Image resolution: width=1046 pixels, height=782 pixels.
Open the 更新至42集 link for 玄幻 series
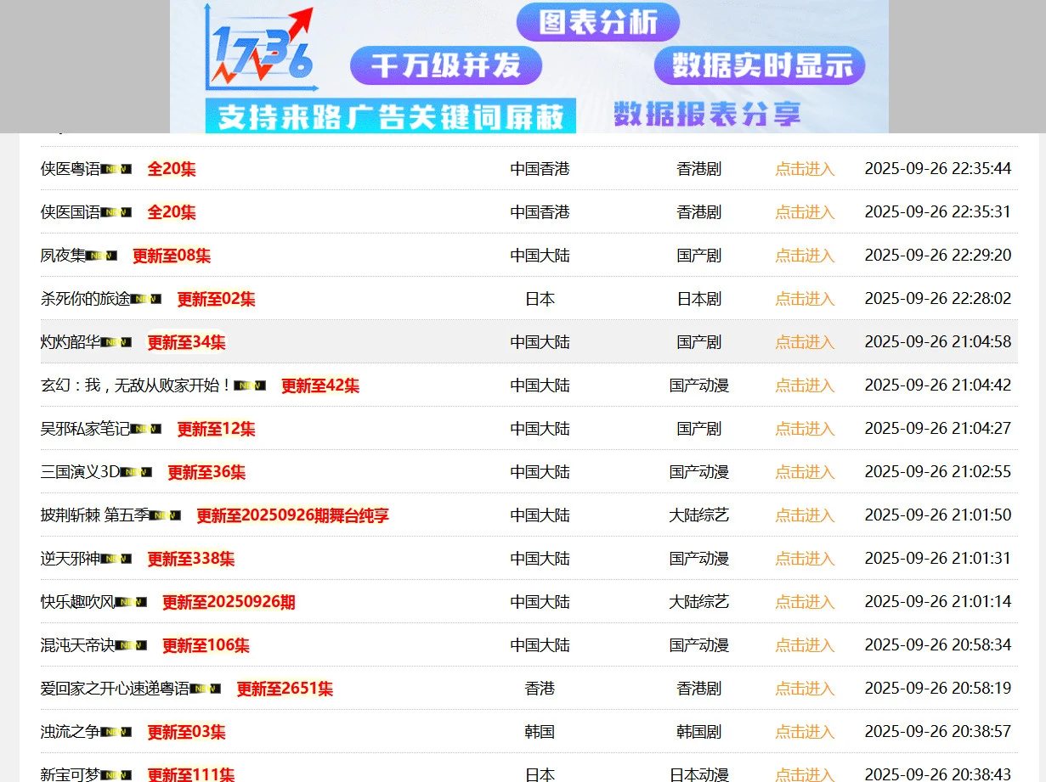tap(320, 385)
